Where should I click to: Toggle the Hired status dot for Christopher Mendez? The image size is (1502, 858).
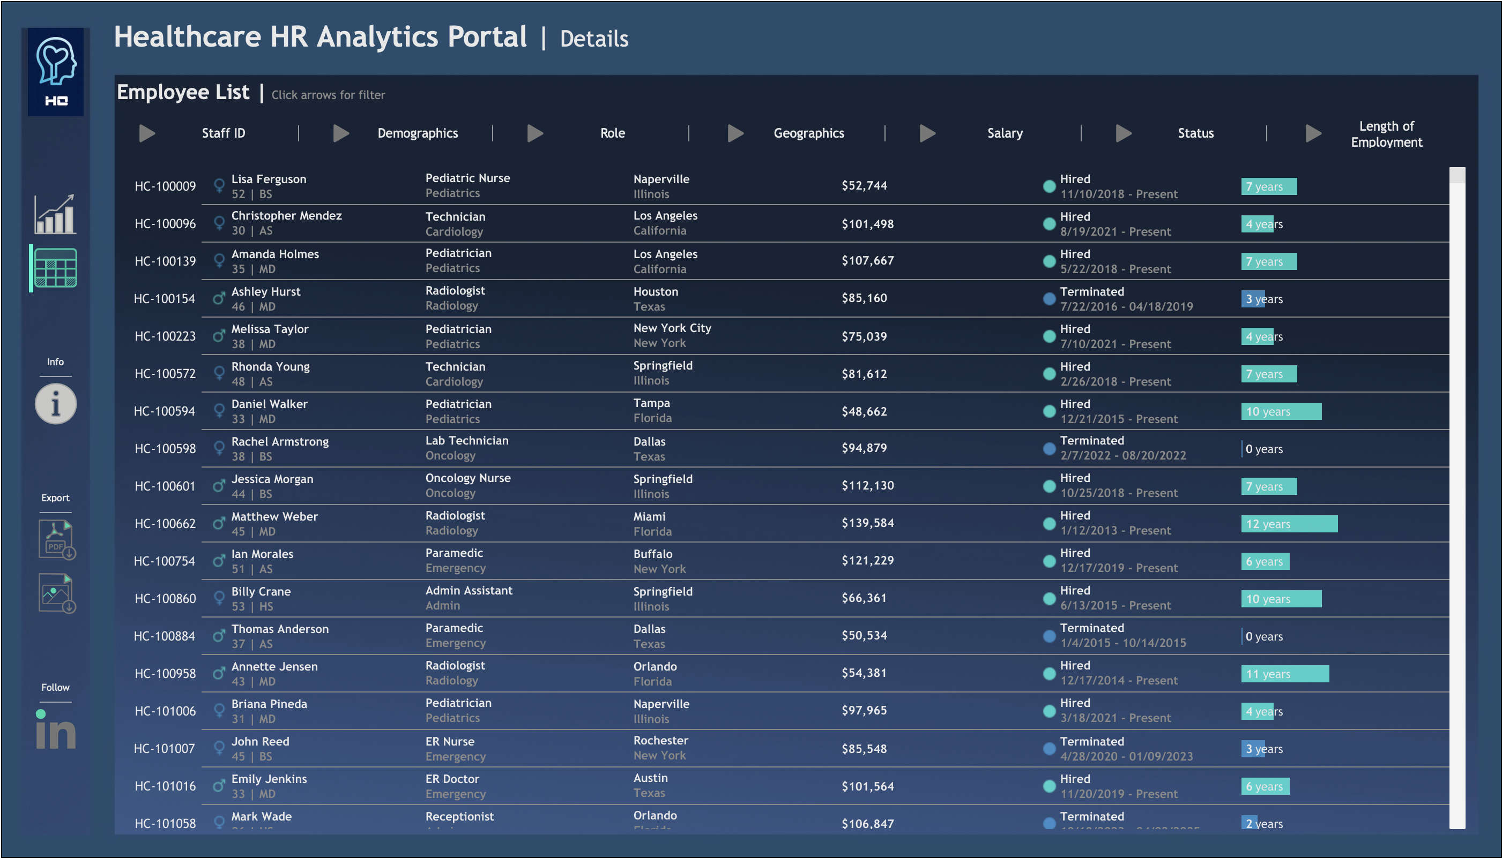1049,224
